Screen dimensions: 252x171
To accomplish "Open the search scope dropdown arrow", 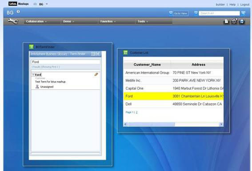I will pyautogui.click(x=196, y=13).
